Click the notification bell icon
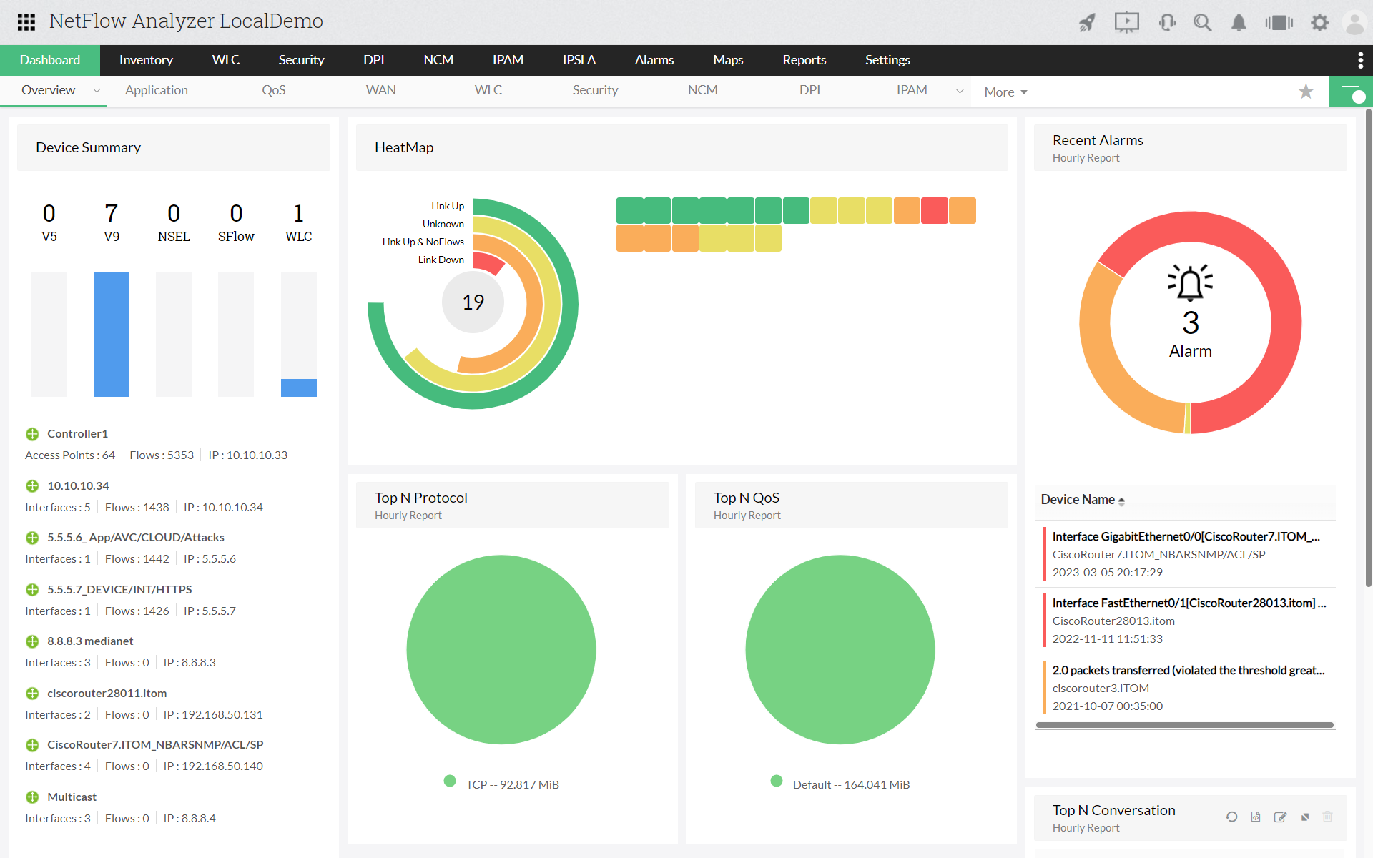1373x858 pixels. (1236, 21)
